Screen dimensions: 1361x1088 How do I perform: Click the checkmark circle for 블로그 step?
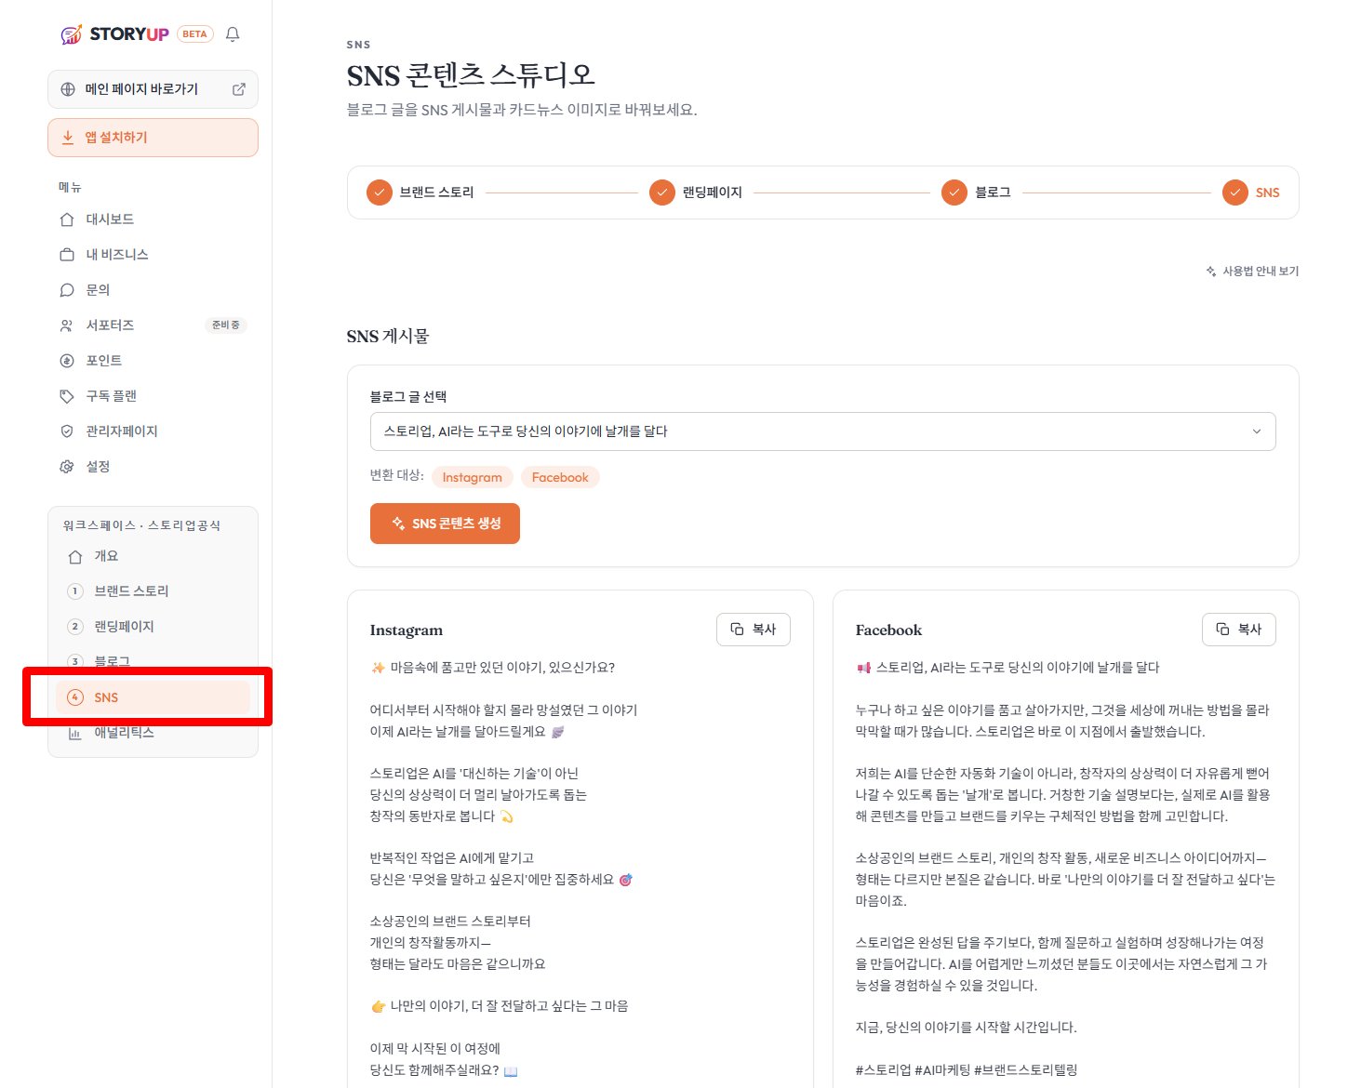(954, 192)
